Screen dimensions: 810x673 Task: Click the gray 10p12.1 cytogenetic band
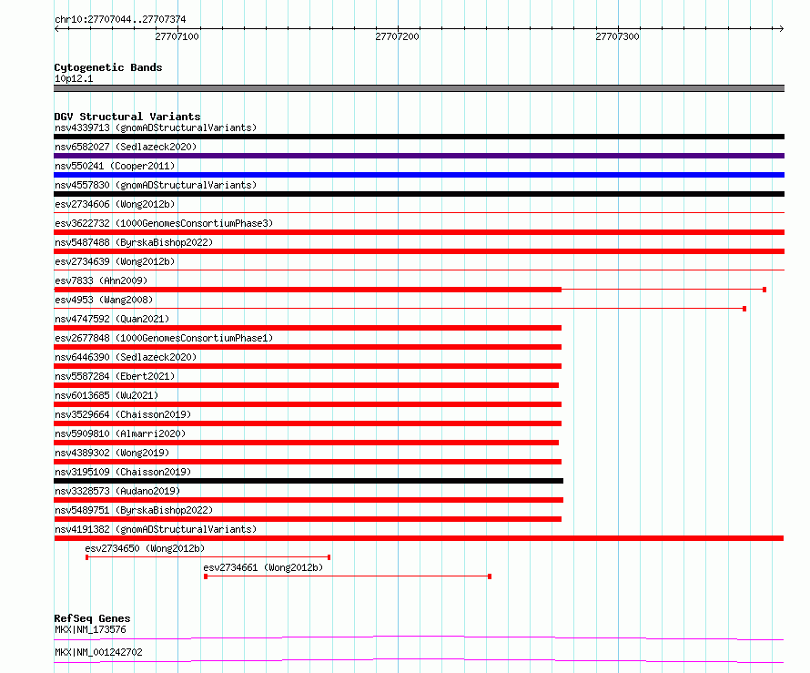(419, 88)
